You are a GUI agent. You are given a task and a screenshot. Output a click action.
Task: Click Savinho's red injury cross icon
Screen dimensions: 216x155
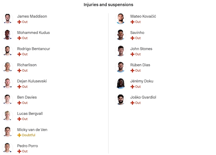coord(132,38)
